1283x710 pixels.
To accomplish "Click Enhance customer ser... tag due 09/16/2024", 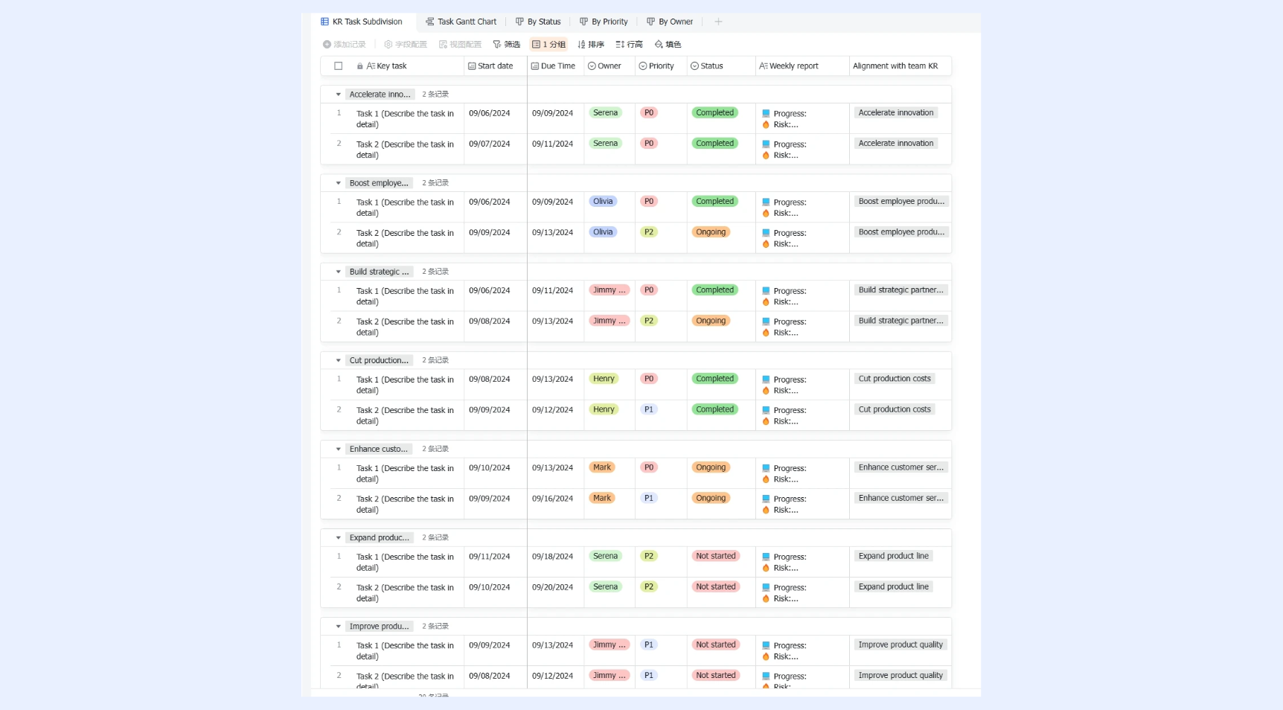I will pos(901,498).
